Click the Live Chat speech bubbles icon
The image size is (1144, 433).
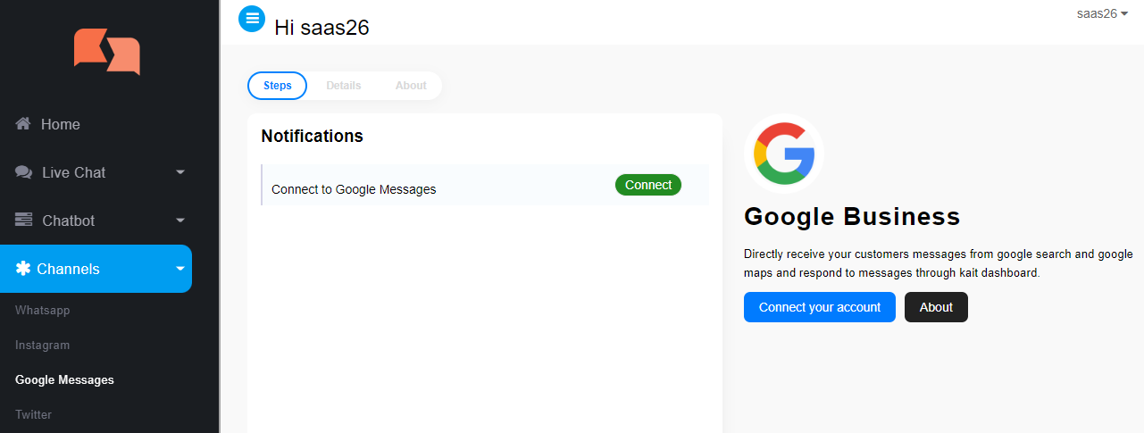coord(24,172)
